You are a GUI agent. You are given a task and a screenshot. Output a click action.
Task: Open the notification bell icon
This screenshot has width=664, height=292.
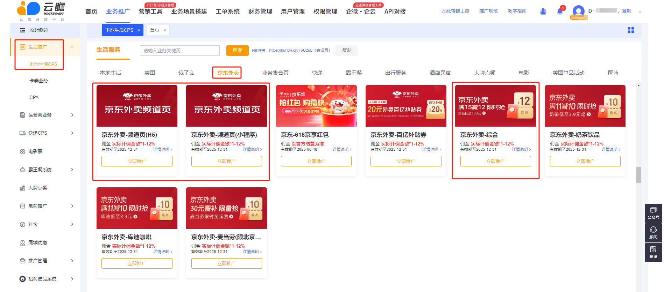click(x=560, y=12)
